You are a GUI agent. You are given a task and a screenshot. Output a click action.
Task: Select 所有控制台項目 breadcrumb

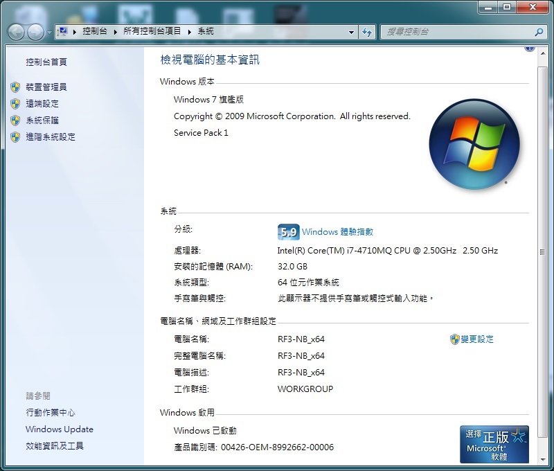[x=152, y=31]
